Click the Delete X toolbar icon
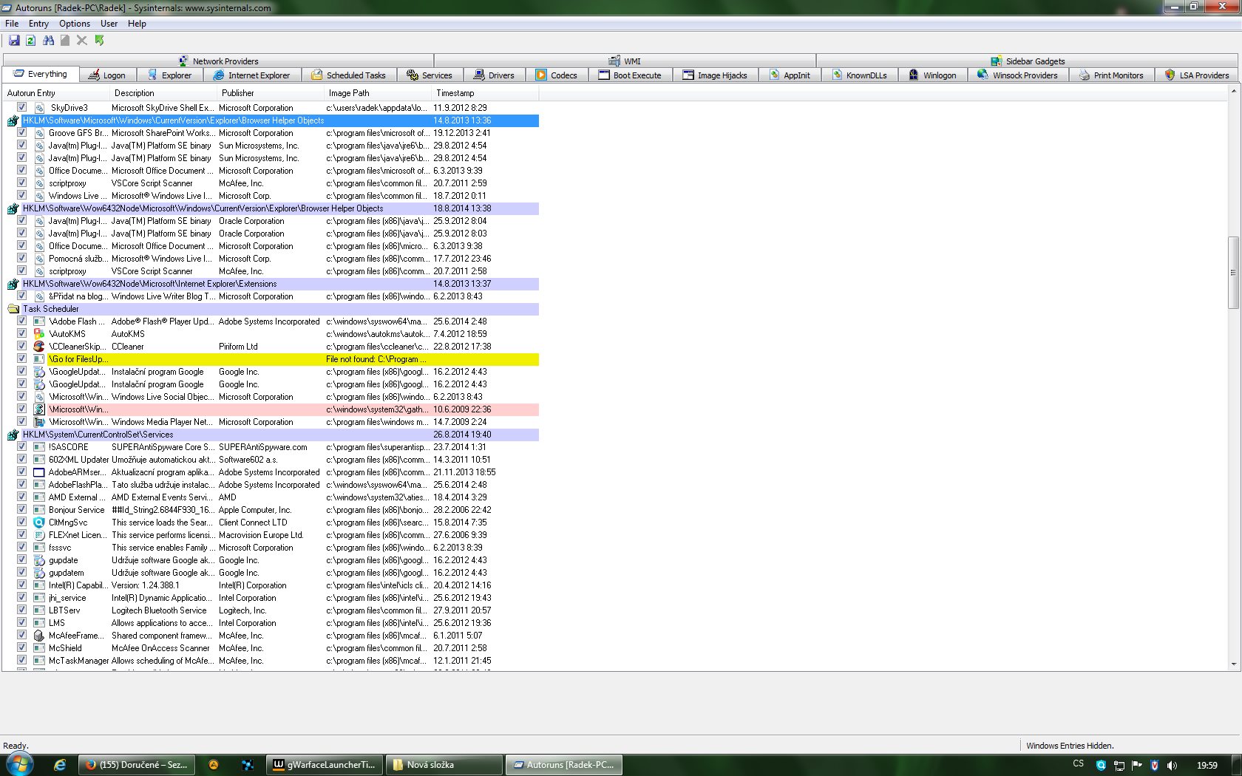 pyautogui.click(x=82, y=41)
